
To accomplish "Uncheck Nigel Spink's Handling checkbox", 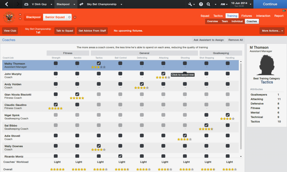I will (228, 115).
